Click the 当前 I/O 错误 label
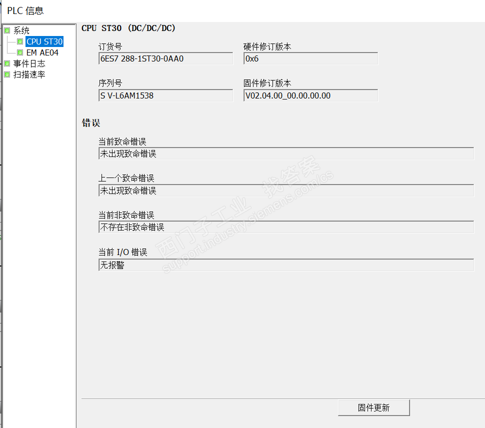The height and width of the screenshot is (428, 485). tap(123, 252)
